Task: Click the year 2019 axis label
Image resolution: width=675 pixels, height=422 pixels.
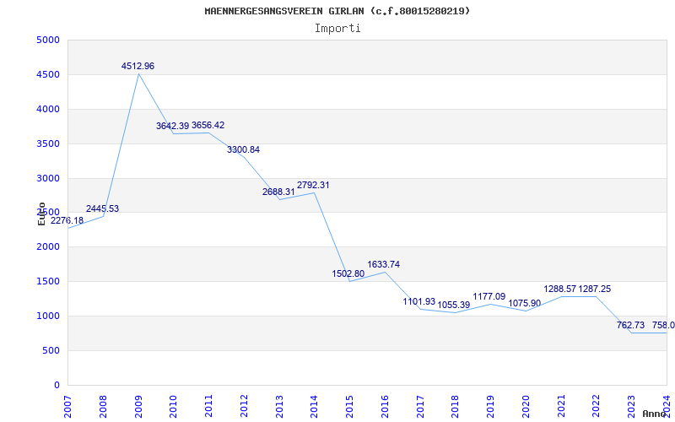Action: [491, 406]
